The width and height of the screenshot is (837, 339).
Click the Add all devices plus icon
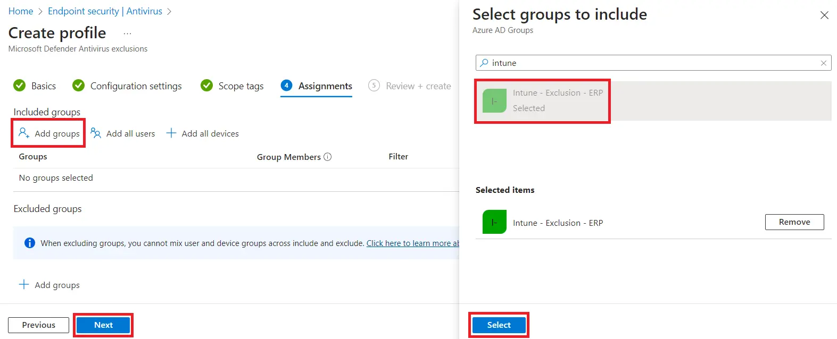coord(171,133)
